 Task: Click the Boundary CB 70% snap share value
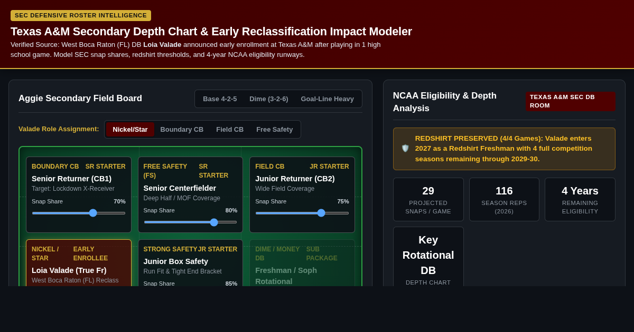119,201
